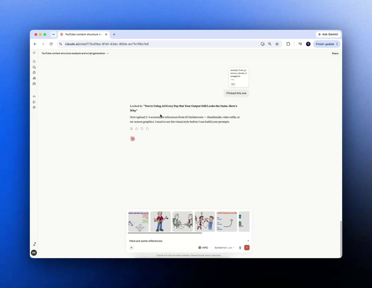This screenshot has height=288, width=372.
Task: Select the YouTube content structure browser tab
Action: (83, 34)
